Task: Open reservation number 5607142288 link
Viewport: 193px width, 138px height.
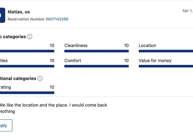Action: click(x=57, y=19)
